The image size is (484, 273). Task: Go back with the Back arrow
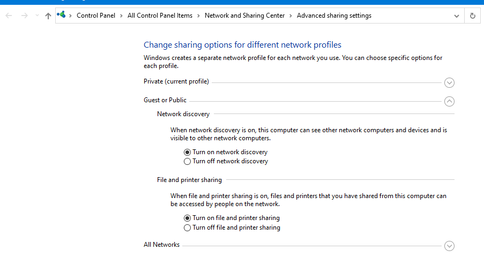pos(9,16)
